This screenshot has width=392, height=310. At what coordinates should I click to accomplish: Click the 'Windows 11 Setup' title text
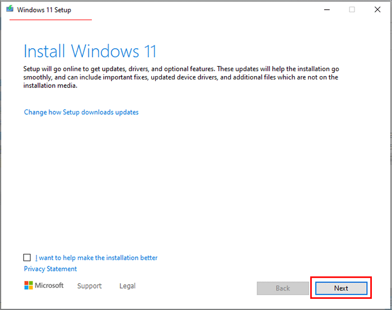pos(44,10)
